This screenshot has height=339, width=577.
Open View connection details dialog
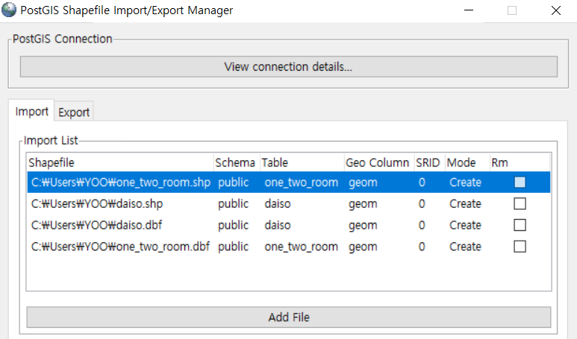pyautogui.click(x=288, y=66)
